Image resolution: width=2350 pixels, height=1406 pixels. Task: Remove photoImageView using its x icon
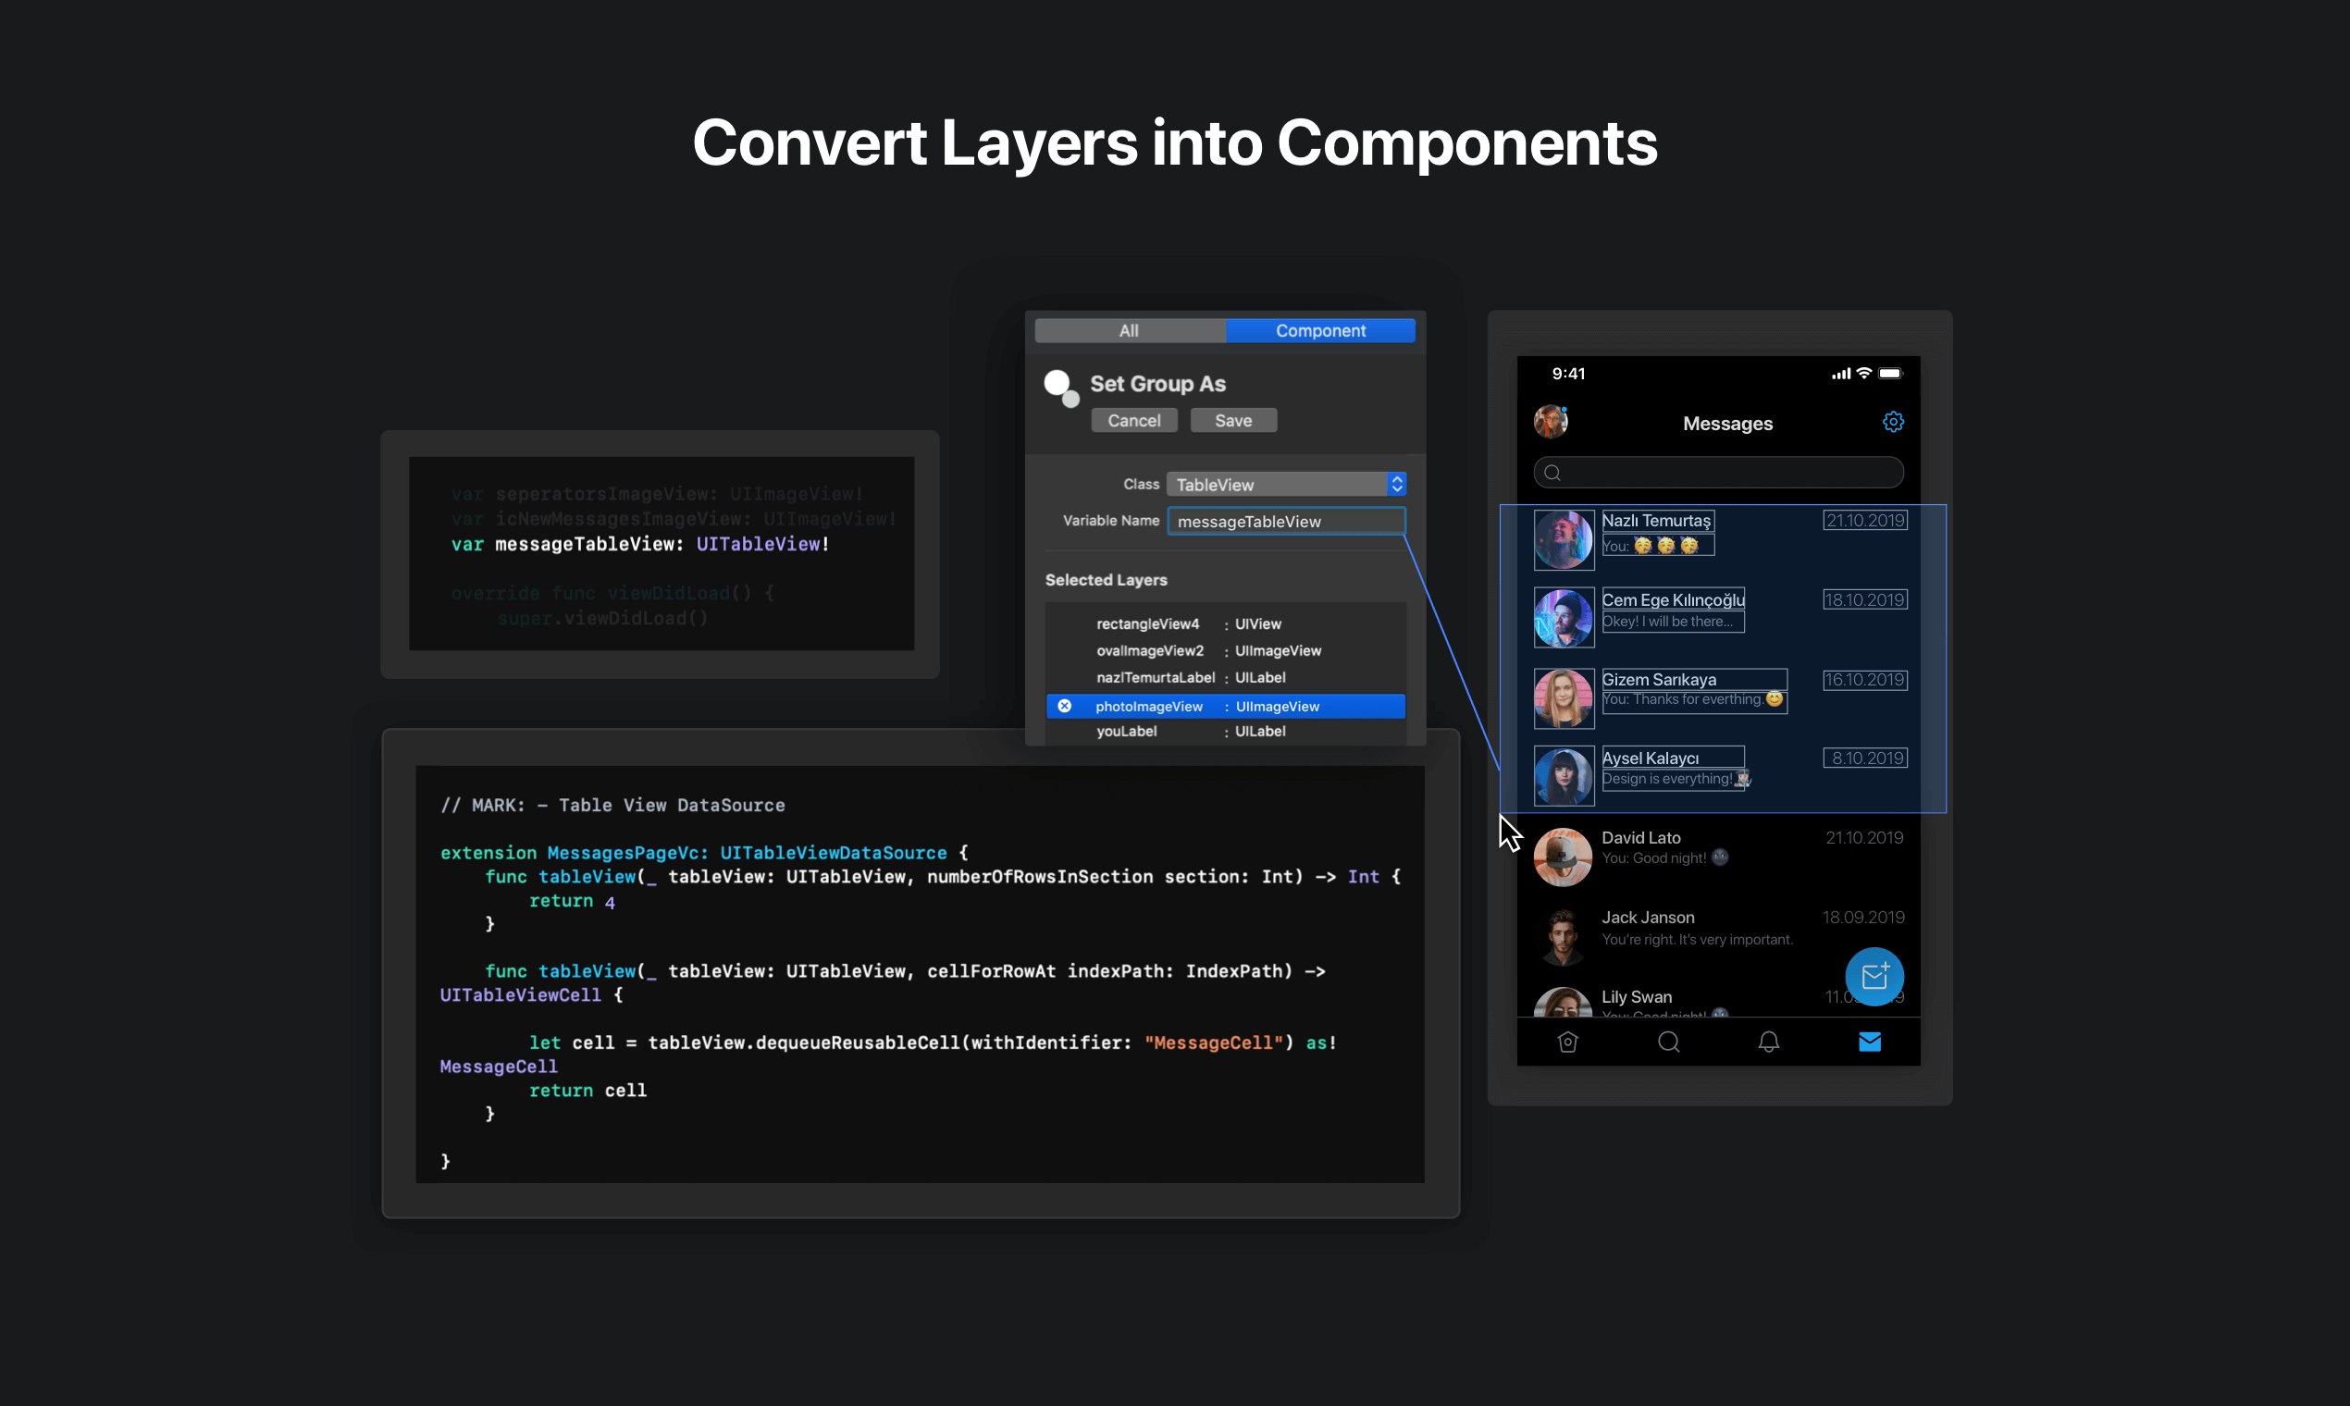[x=1064, y=706]
